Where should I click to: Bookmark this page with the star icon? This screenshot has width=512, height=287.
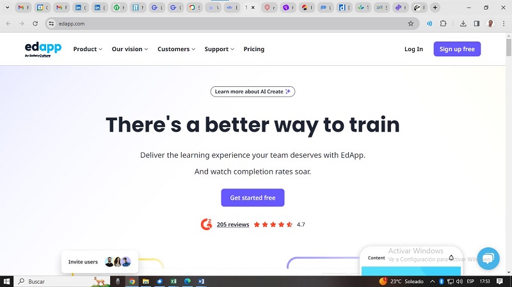(x=411, y=24)
